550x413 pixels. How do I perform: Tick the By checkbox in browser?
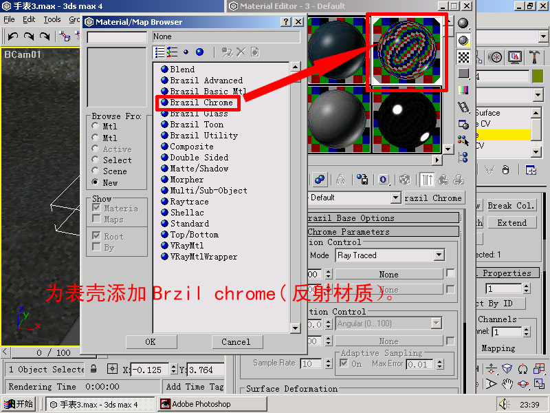[96, 246]
